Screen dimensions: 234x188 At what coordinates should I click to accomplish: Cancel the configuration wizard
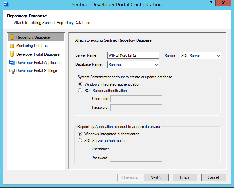[214, 177]
